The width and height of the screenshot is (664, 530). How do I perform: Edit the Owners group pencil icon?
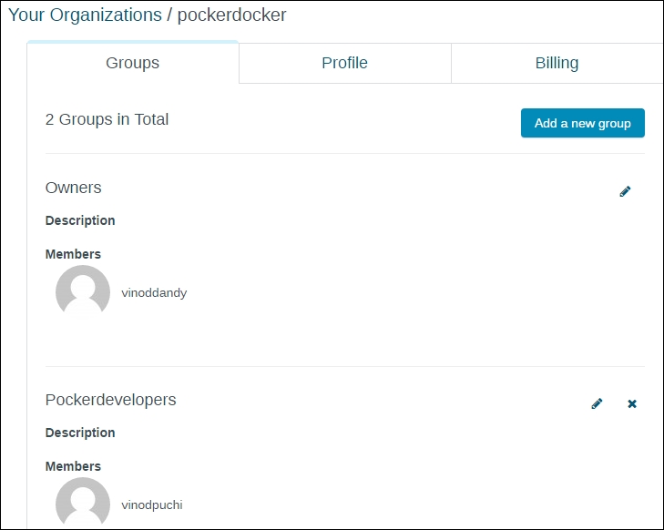click(625, 191)
